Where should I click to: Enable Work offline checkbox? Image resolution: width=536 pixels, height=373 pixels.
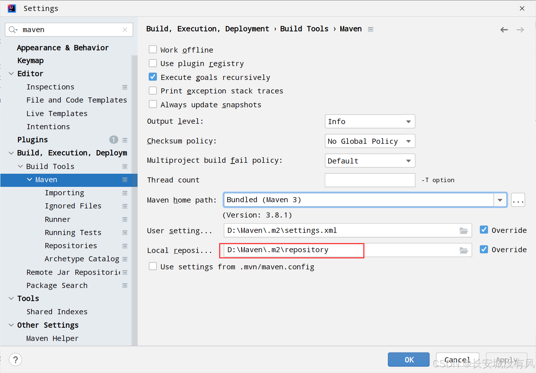pos(153,49)
